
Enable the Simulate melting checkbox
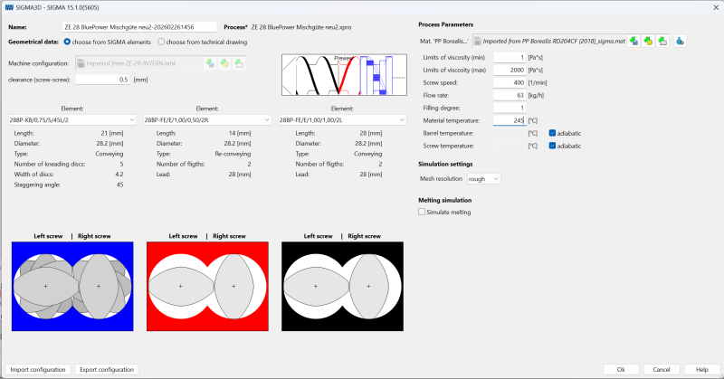point(422,212)
